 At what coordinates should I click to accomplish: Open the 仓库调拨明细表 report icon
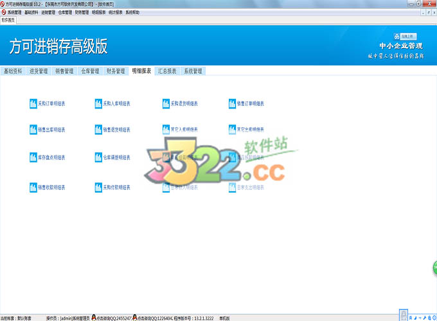click(98, 157)
